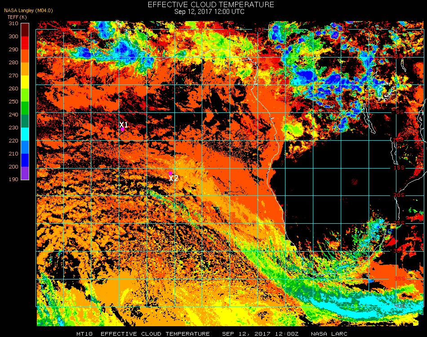Click the legend value '250'
Screen dimensions: 427x337
(x=13, y=102)
